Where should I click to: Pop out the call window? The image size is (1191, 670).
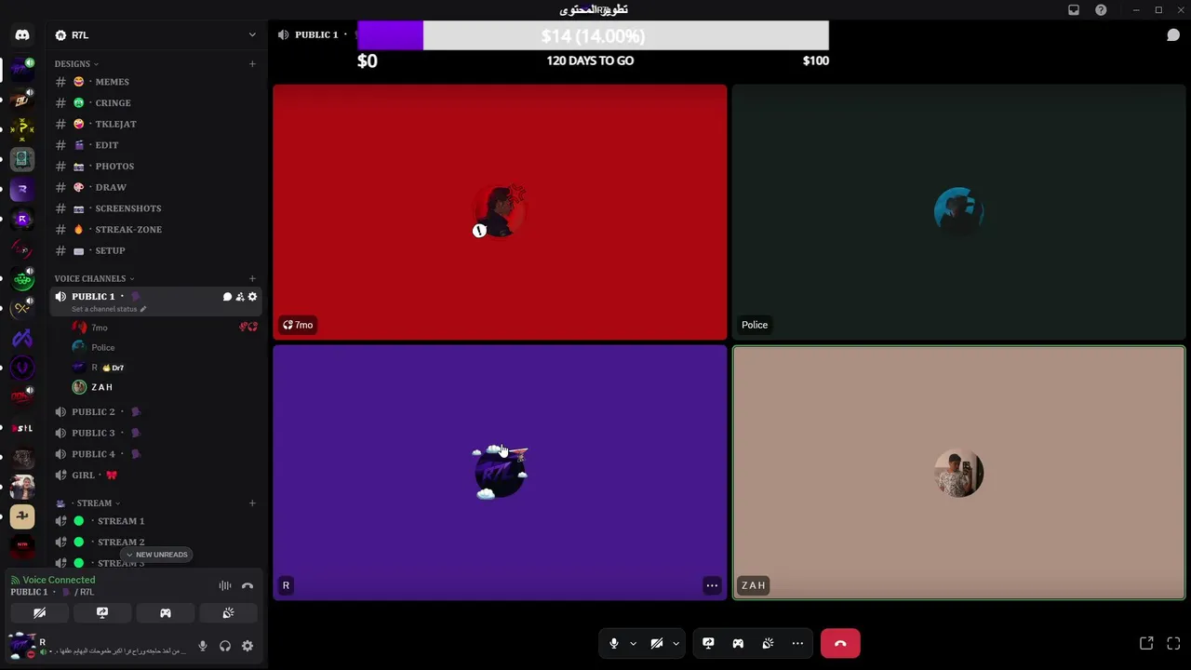(x=1146, y=643)
